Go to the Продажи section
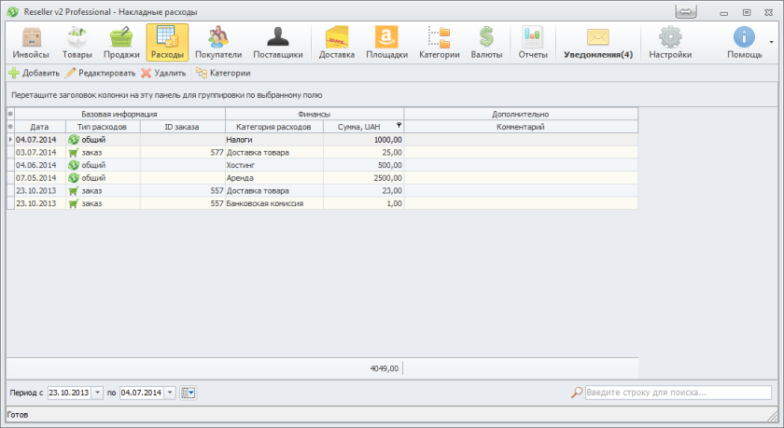This screenshot has height=428, width=784. [121, 43]
